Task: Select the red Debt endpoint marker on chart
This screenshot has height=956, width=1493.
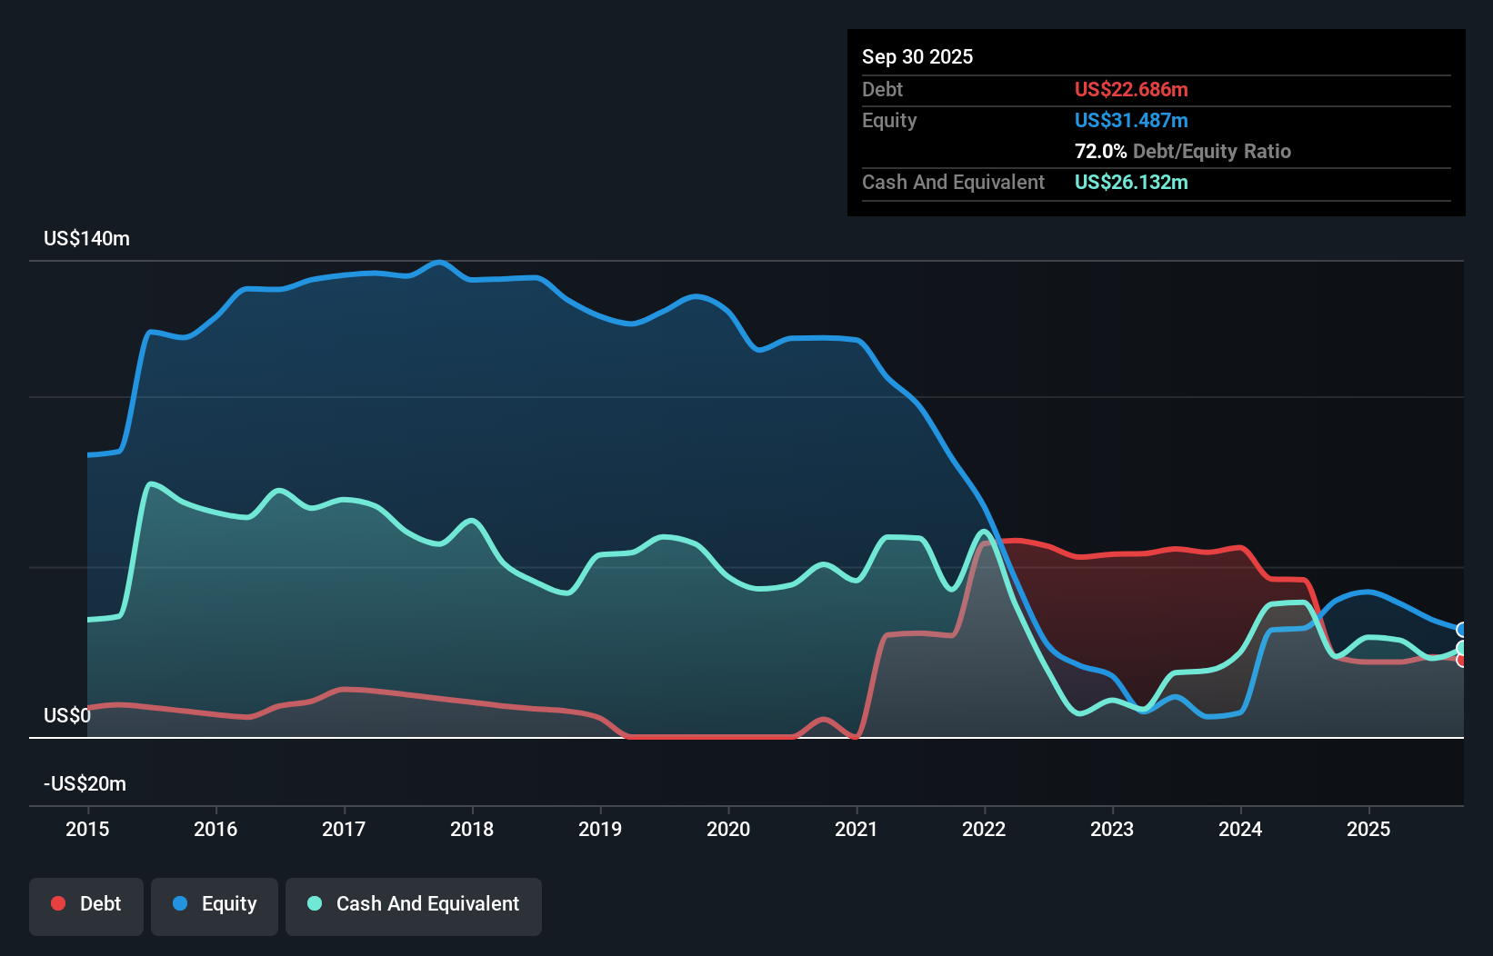Action: [1461, 662]
